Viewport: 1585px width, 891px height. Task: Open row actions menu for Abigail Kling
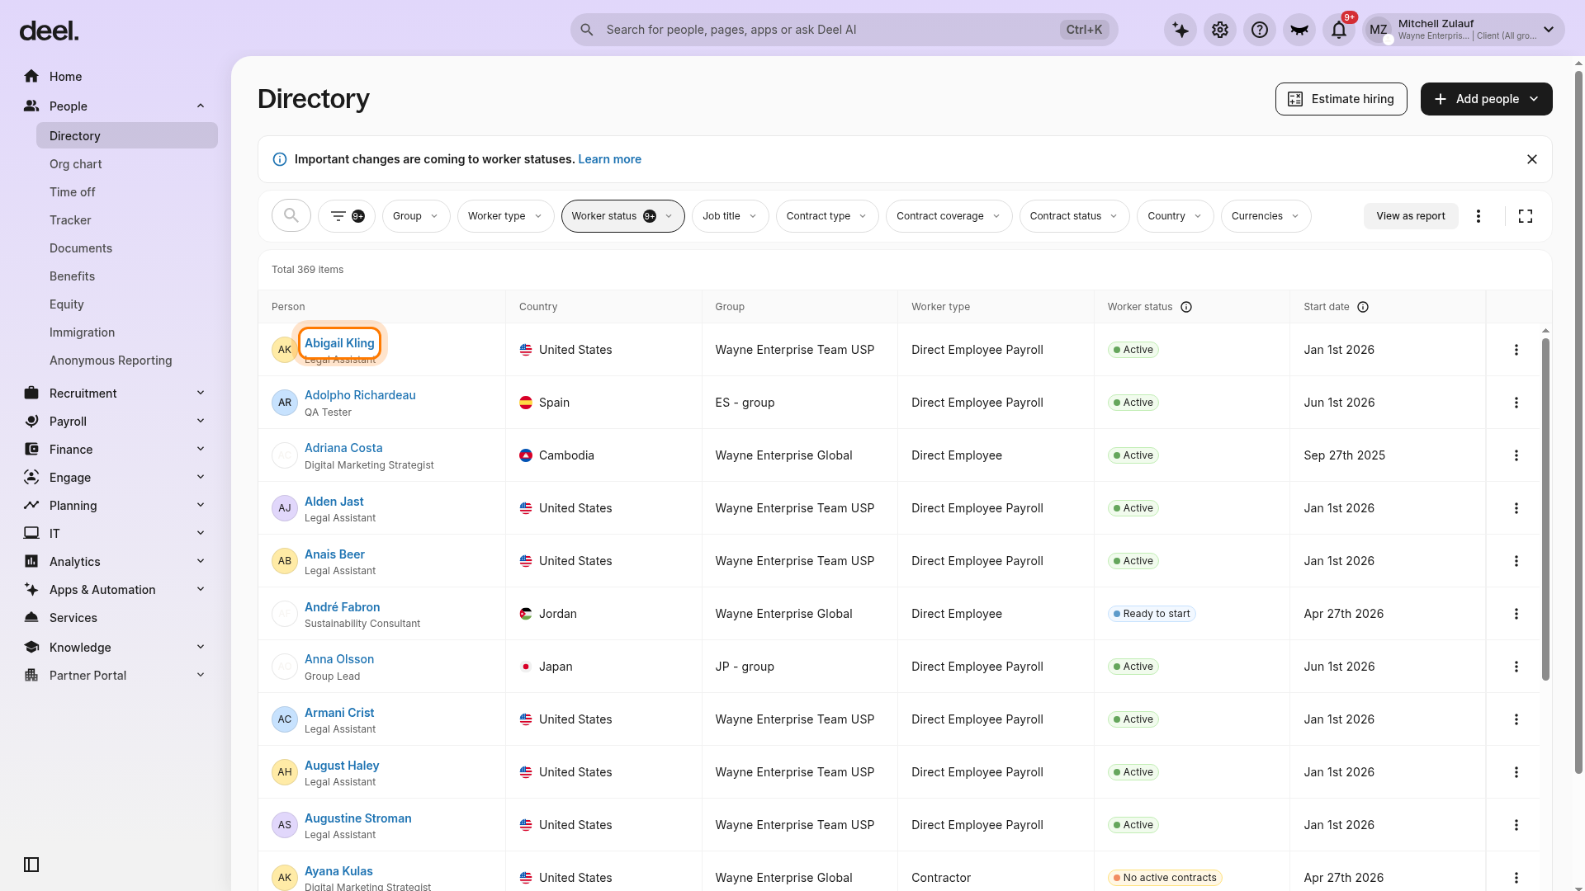pyautogui.click(x=1516, y=350)
